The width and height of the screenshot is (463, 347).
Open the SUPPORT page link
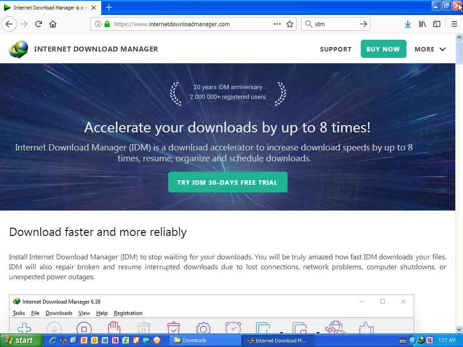(x=336, y=49)
